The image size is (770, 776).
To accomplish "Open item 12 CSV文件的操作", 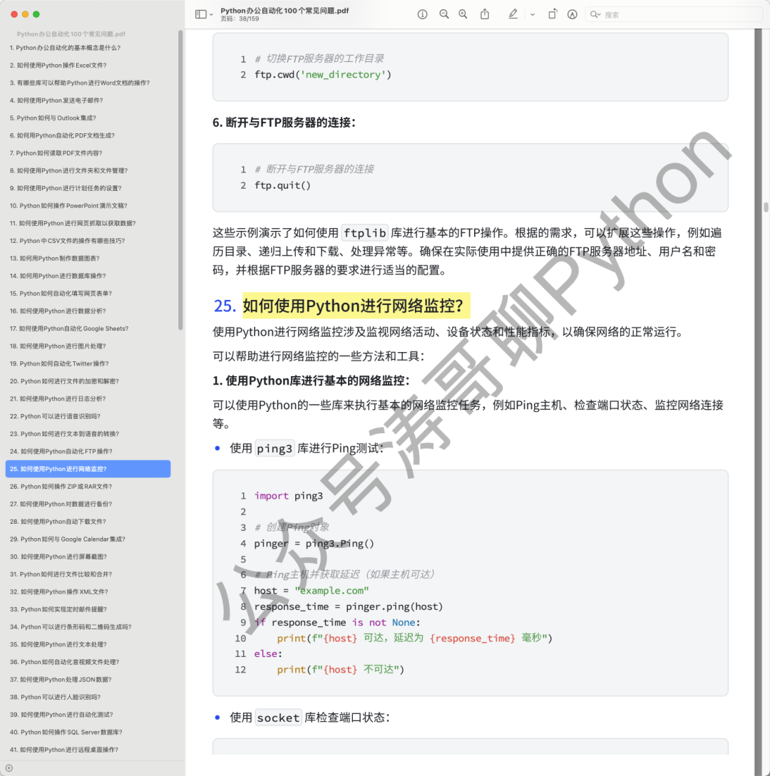I will (x=67, y=241).
